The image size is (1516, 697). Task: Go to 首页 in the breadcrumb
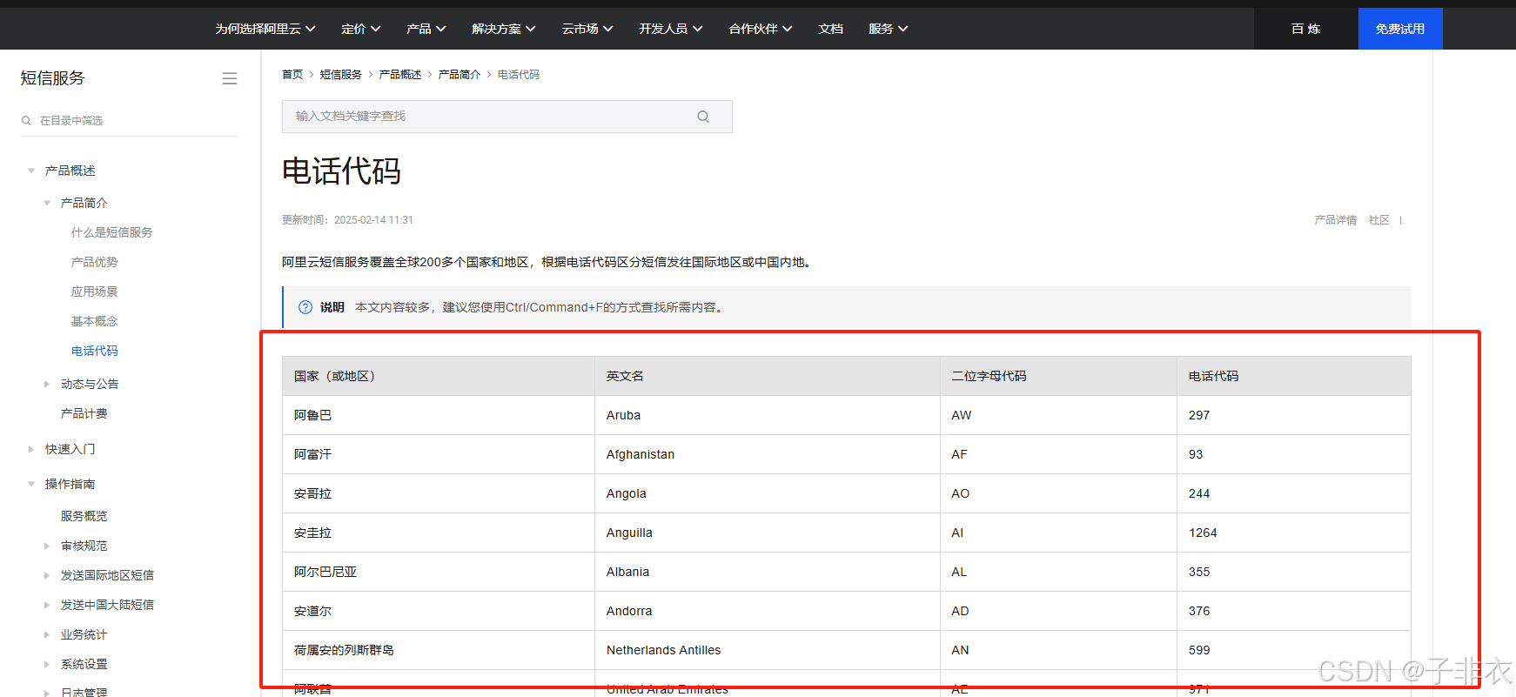click(x=292, y=75)
